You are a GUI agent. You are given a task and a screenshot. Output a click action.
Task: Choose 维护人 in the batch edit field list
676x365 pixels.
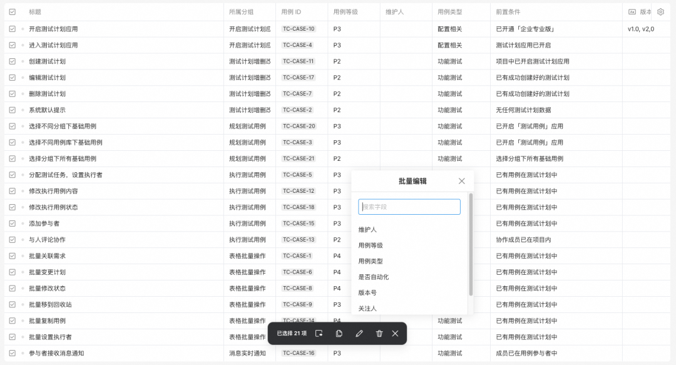point(367,230)
